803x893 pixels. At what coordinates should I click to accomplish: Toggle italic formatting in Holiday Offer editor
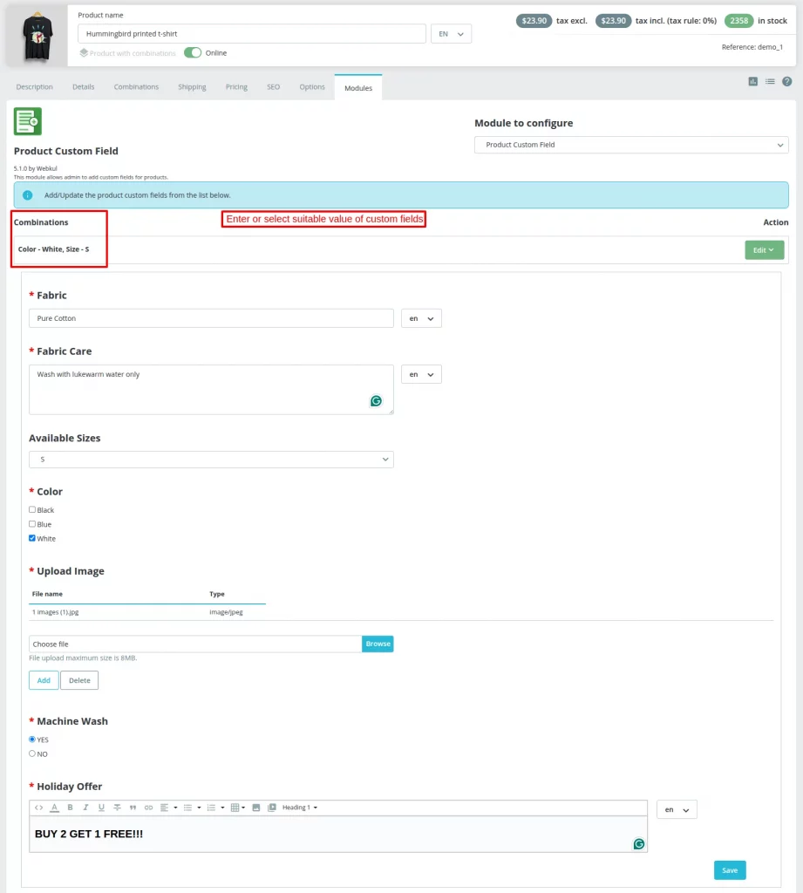tap(85, 807)
